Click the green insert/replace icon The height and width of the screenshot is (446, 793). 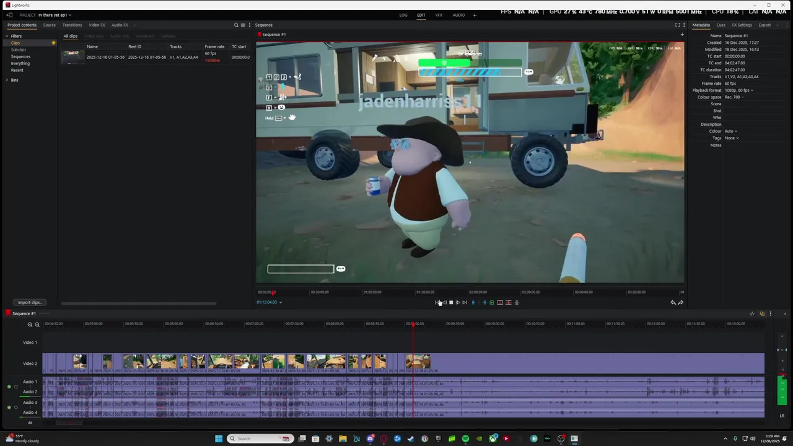pyautogui.click(x=492, y=302)
